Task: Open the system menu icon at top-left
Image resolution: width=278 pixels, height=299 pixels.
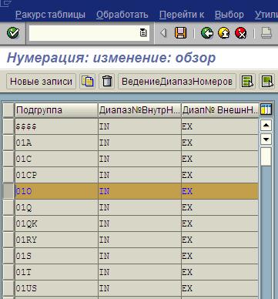Action: click(x=5, y=4)
